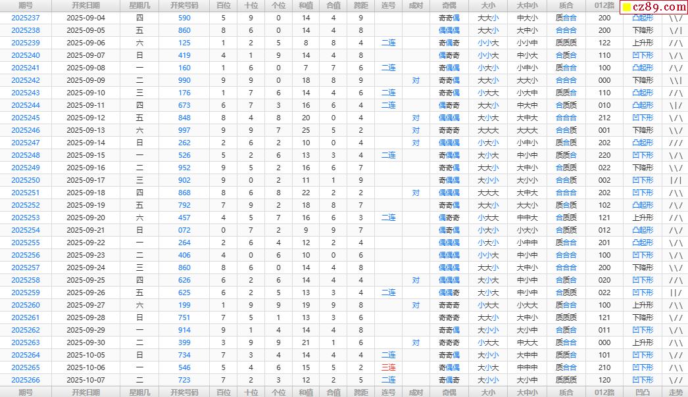
Task: Click the 和值 column header at top
Action: 306,5
